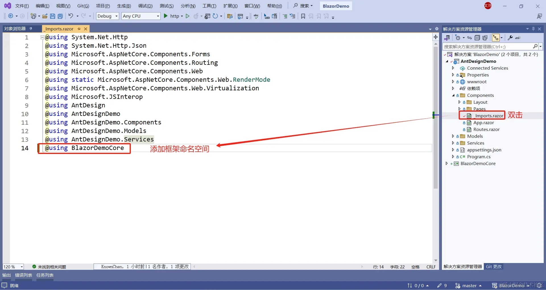546x290 pixels.
Task: Click the feedback icon at top right
Action: tap(539, 16)
